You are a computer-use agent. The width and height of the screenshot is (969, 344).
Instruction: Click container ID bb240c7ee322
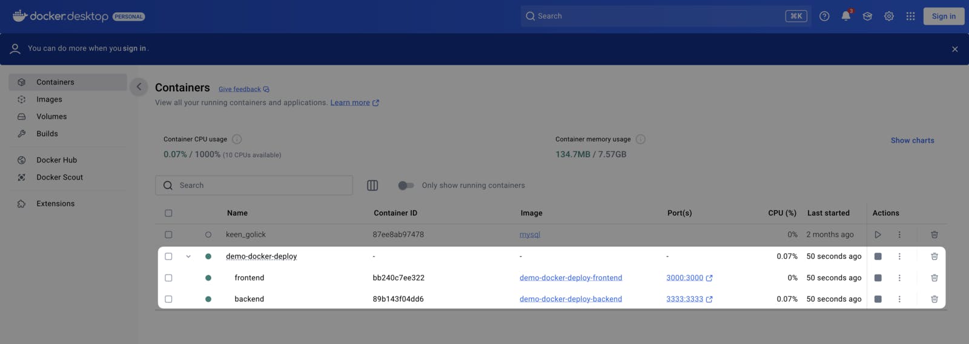coord(399,278)
